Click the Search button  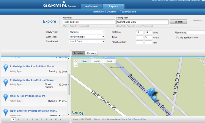pyautogui.click(x=178, y=22)
